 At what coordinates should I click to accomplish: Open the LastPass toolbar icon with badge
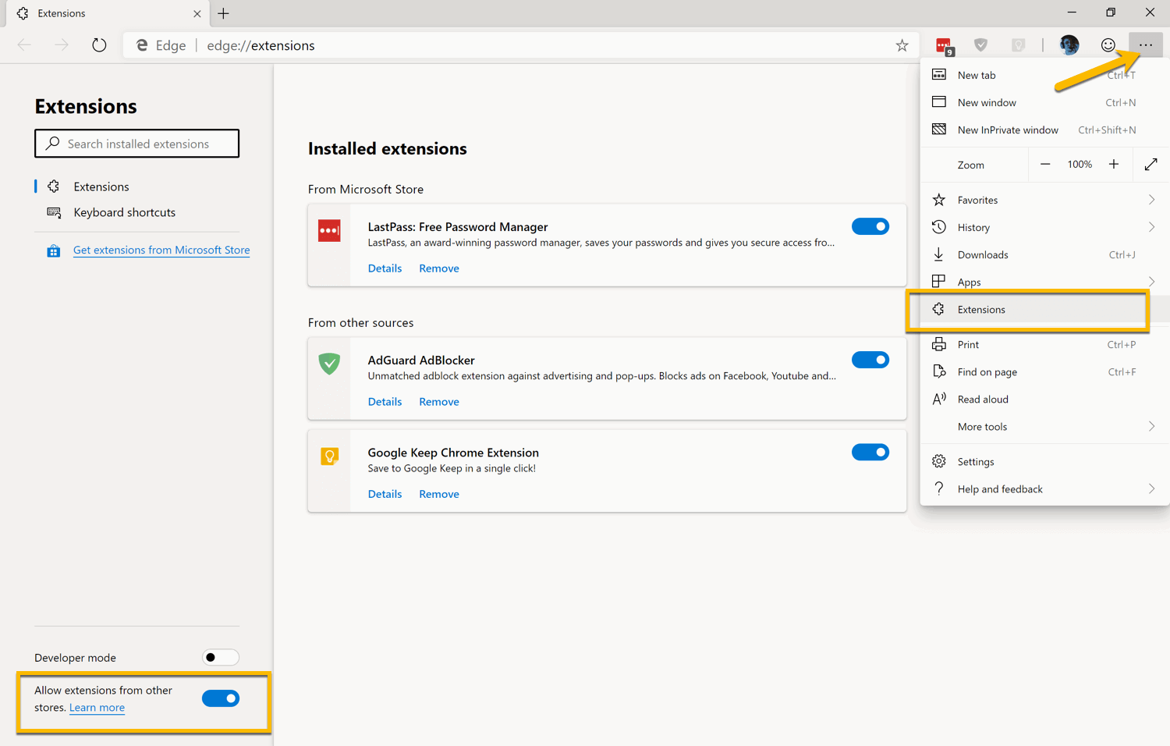point(945,45)
